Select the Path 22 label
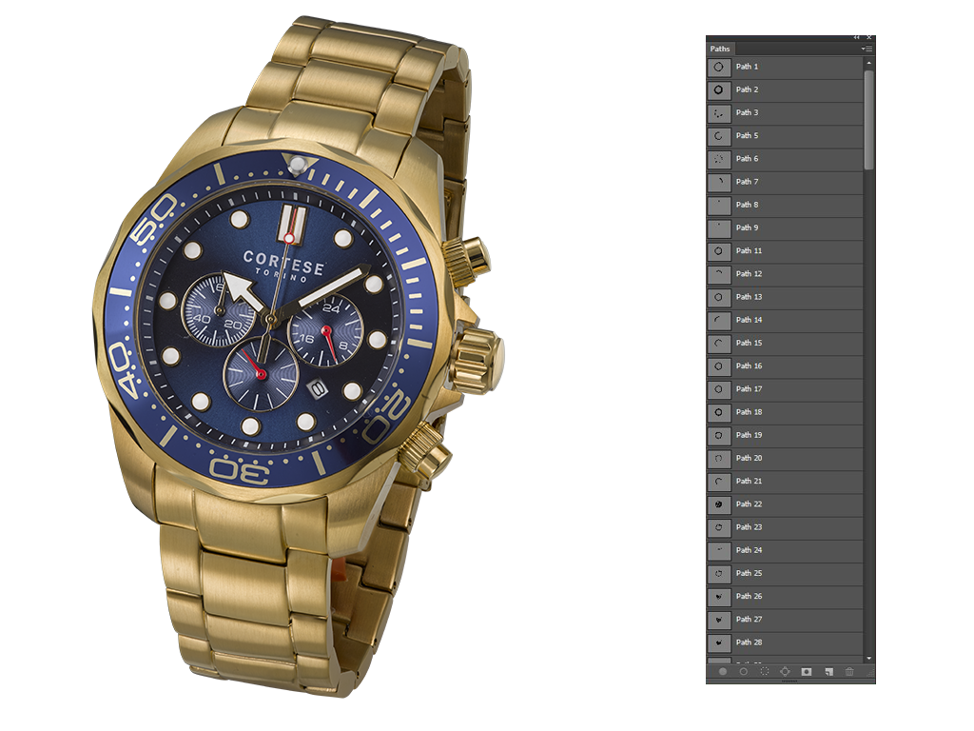This screenshot has height=731, width=974. (x=749, y=504)
